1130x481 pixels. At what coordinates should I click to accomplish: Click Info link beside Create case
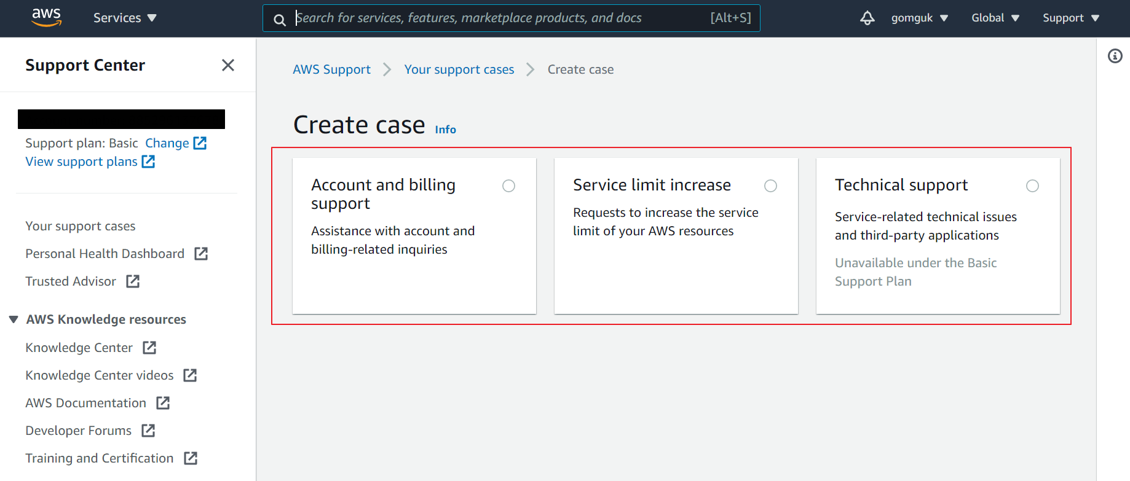446,130
